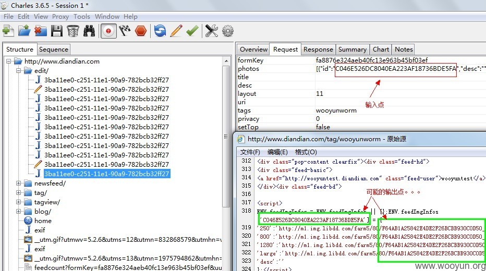Toggle throttling with the checkered flag icon
The width and height of the screenshot is (486, 271).
125,31
